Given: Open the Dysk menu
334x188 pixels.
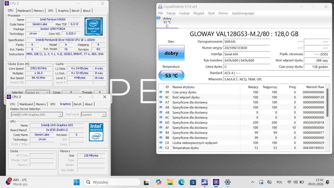Looking at the screenshot, I should (211, 13).
